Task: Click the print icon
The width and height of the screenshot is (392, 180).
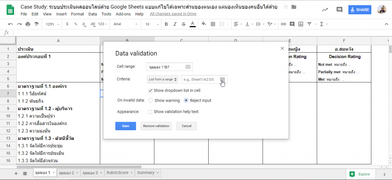Action: tap(28, 24)
